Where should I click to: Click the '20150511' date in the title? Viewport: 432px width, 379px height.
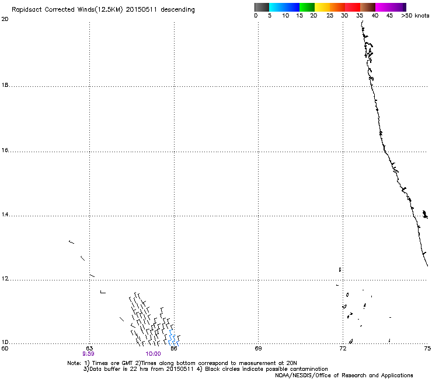tap(141, 10)
